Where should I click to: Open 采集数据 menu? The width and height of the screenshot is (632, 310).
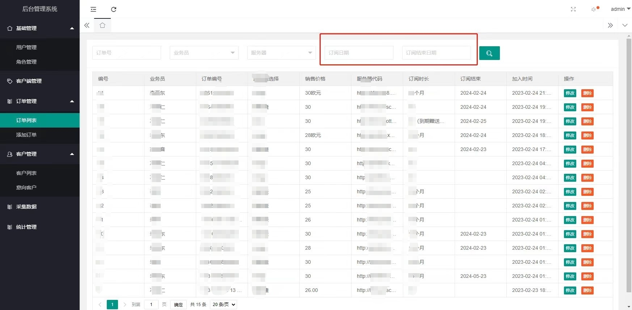(x=40, y=207)
